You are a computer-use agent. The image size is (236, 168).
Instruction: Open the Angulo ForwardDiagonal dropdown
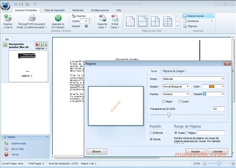[x=188, y=86]
